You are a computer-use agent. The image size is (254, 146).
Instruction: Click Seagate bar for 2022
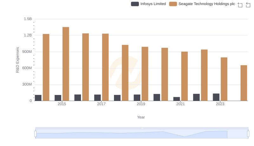click(x=204, y=75)
